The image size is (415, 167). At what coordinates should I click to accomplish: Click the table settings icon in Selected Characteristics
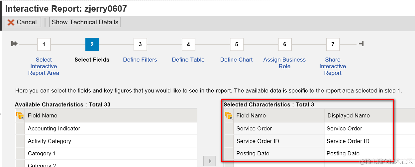(229, 116)
